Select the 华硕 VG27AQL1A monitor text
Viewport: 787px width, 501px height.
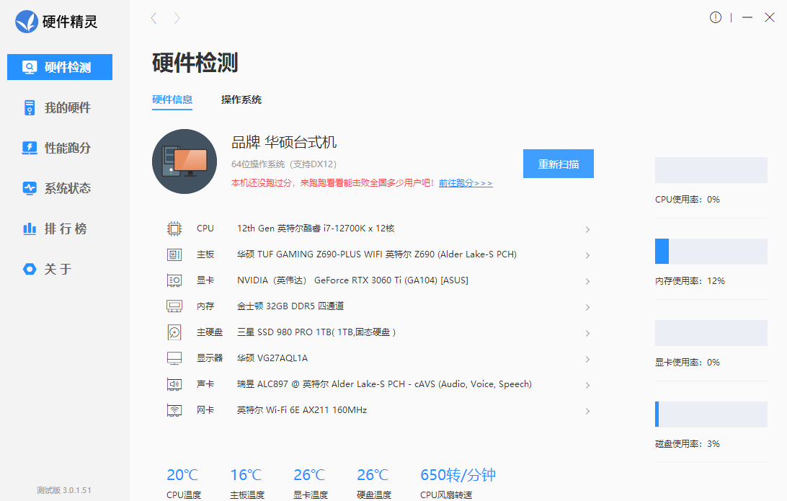pyautogui.click(x=272, y=358)
